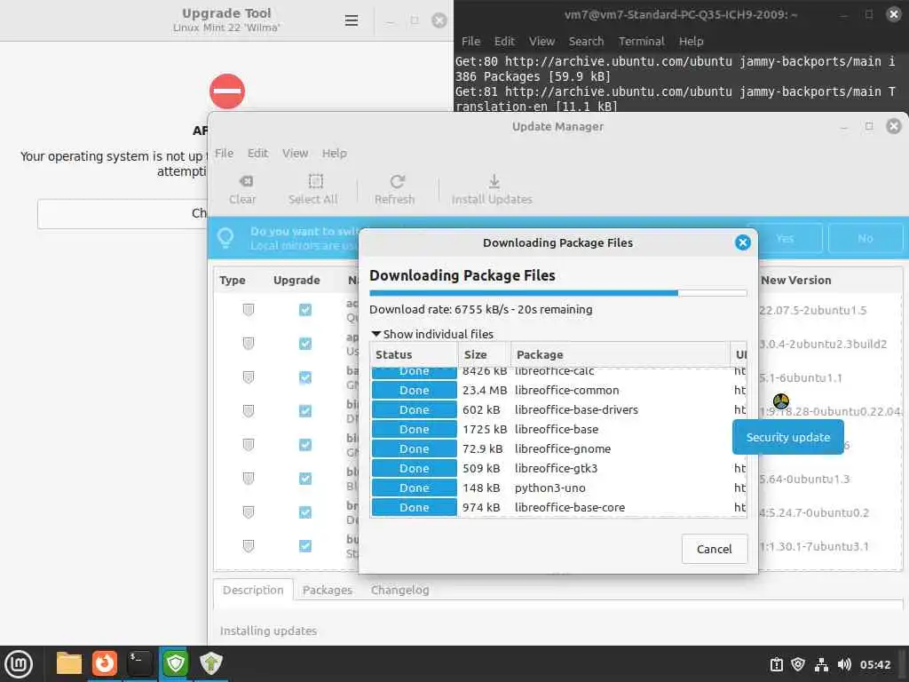Click the shield type icon in the 5.1-6ubuntu1.1 row
This screenshot has height=682, width=909.
click(x=249, y=377)
